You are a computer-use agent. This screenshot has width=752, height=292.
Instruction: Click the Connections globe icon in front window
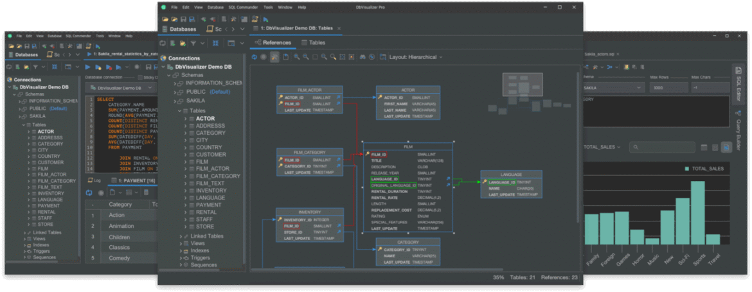click(163, 58)
